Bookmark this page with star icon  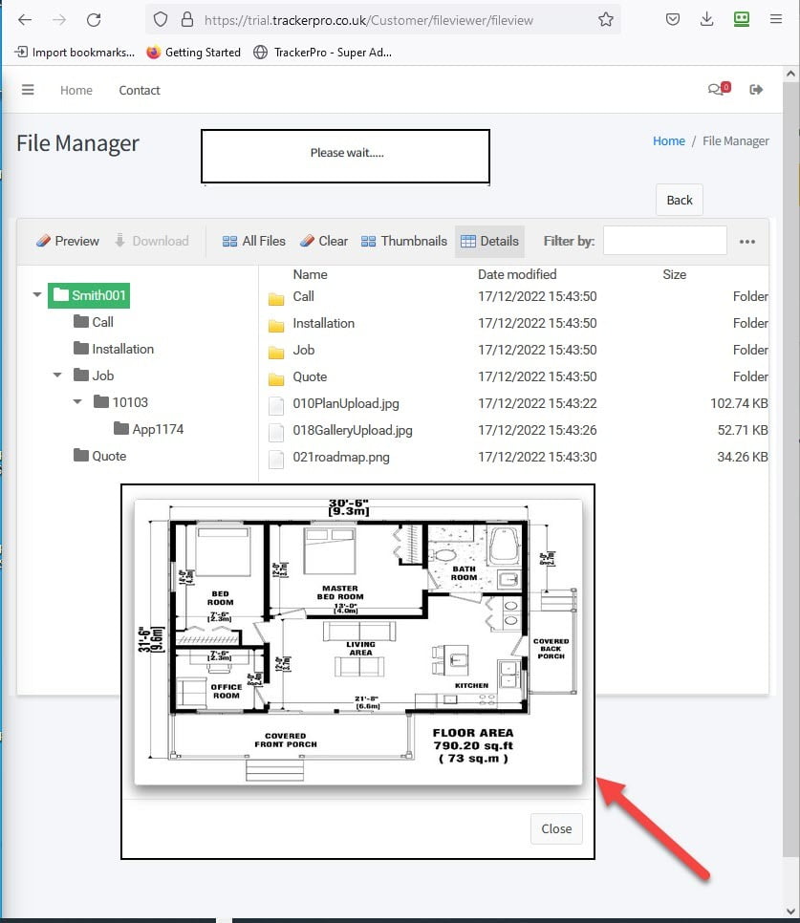tap(605, 20)
